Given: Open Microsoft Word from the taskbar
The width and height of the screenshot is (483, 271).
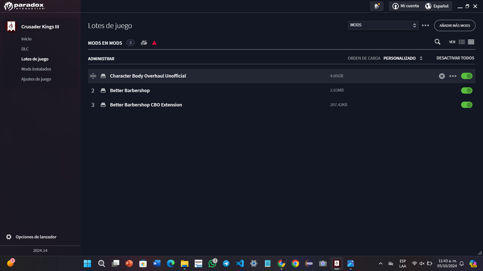Looking at the screenshot, I should pos(157,263).
